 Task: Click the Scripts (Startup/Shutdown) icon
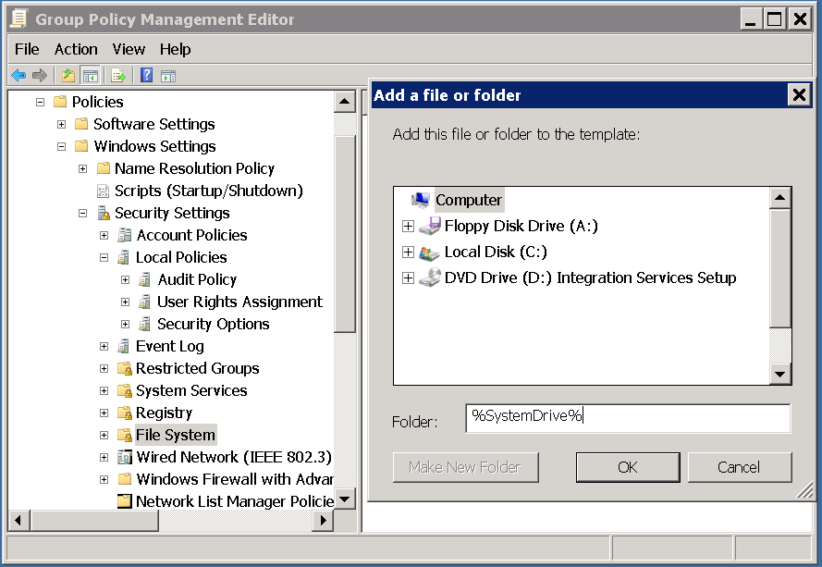tap(104, 191)
